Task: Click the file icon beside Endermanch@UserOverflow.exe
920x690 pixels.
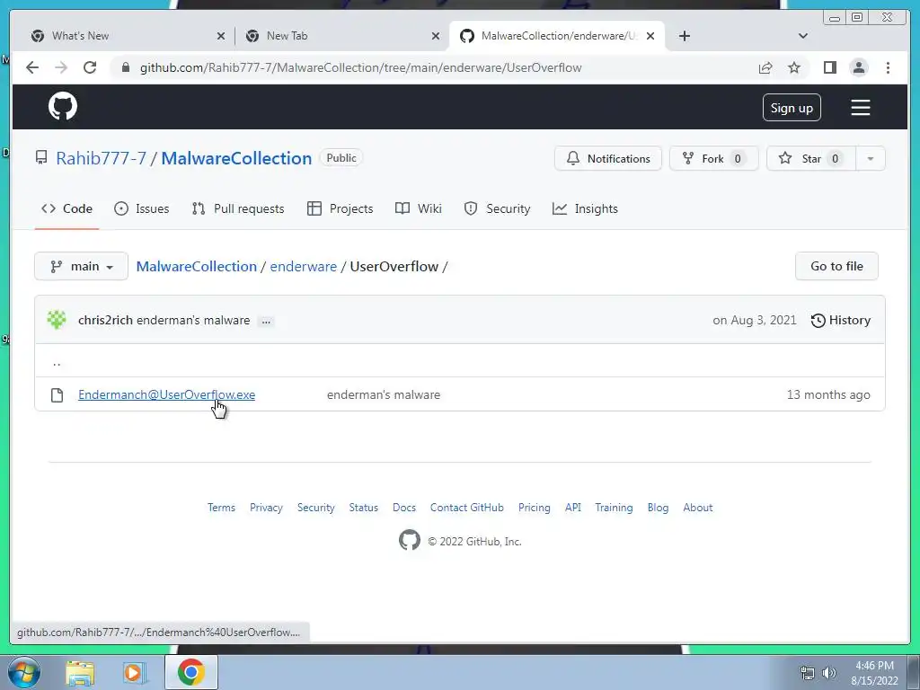Action: [x=57, y=395]
